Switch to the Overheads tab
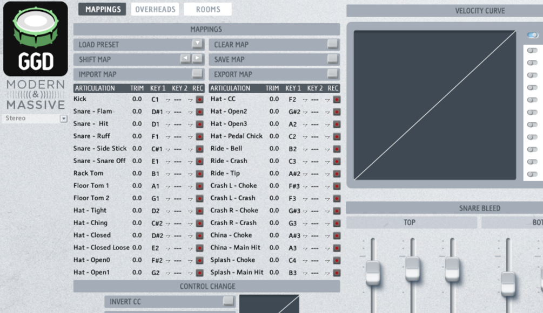The width and height of the screenshot is (543, 313). [155, 9]
